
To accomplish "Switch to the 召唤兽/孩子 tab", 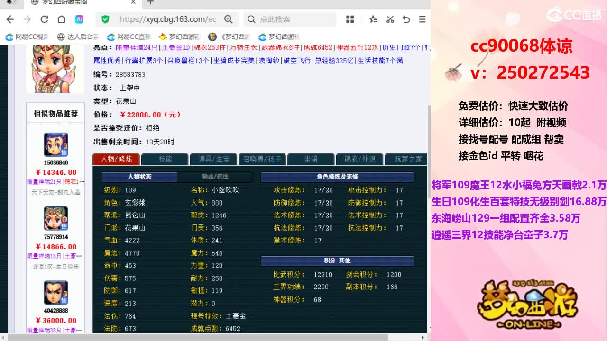I will (262, 159).
